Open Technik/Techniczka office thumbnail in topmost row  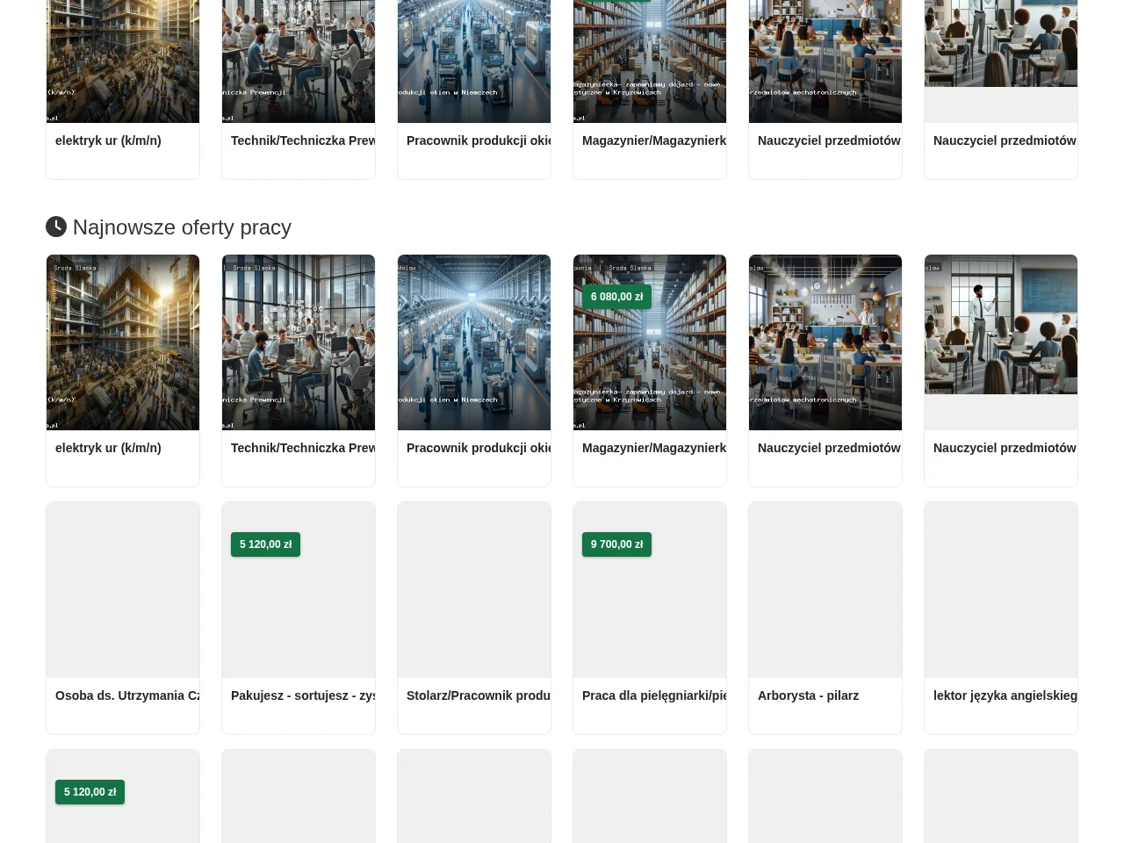click(299, 61)
